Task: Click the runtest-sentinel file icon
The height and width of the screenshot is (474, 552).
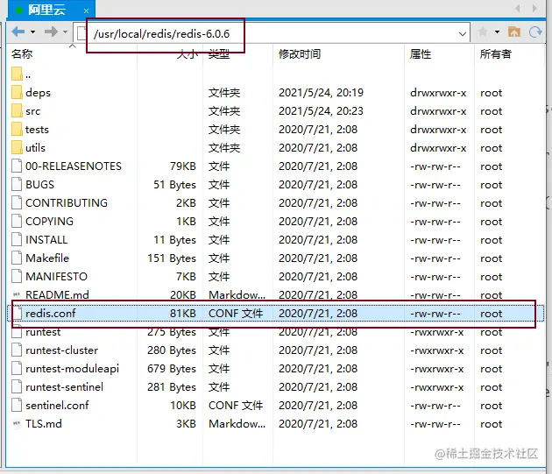Action: [17, 386]
